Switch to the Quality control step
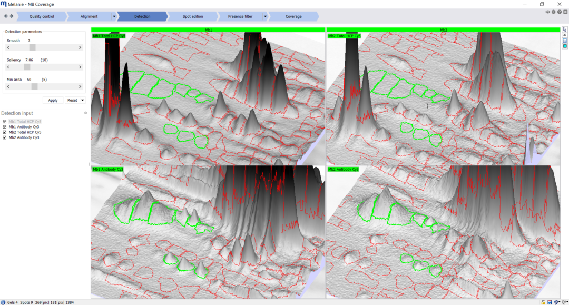 (x=42, y=16)
